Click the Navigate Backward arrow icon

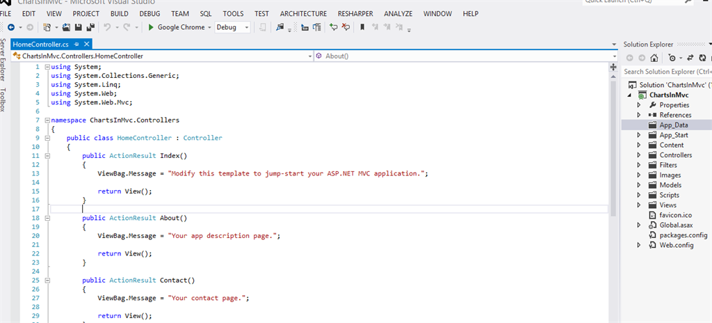click(11, 27)
